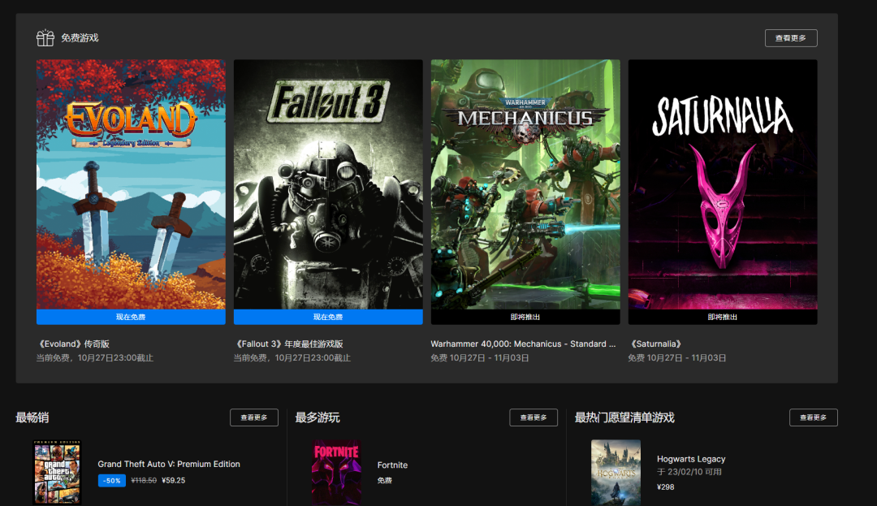877x506 pixels.
Task: Click 即将推出 banner under Saturnalia
Action: 723,317
